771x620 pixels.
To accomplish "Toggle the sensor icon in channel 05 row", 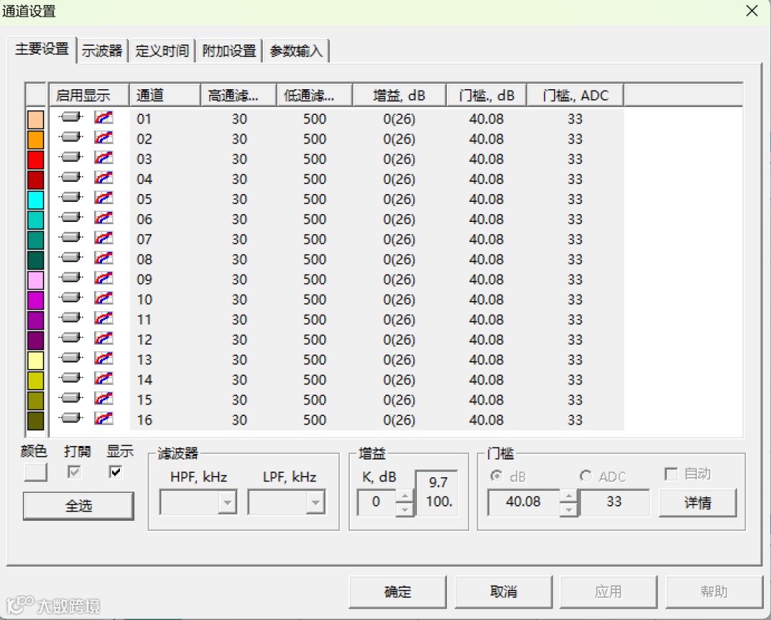I will click(70, 198).
